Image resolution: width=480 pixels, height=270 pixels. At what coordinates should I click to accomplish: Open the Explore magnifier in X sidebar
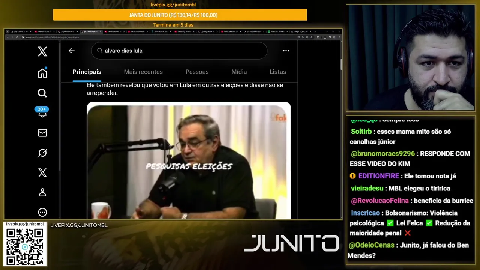[x=42, y=93]
